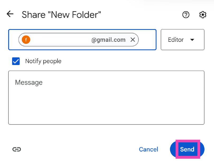This screenshot has height=166, width=214.
Task: Click the 'Notify people' label text
Action: (43, 61)
